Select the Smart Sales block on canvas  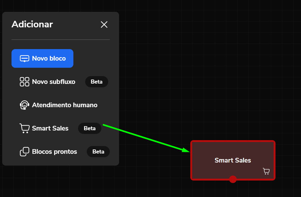233,160
